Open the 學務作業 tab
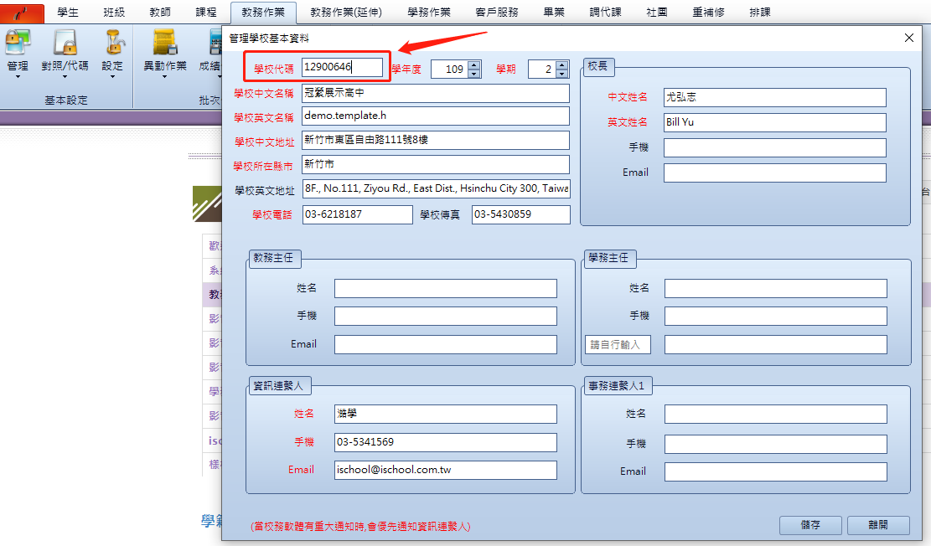The width and height of the screenshot is (931, 546). 429,13
